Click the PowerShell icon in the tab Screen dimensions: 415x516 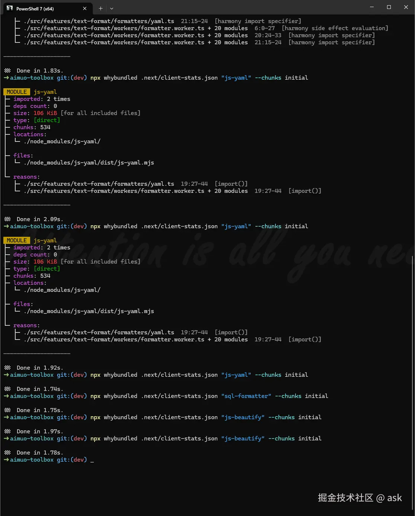tap(10, 8)
